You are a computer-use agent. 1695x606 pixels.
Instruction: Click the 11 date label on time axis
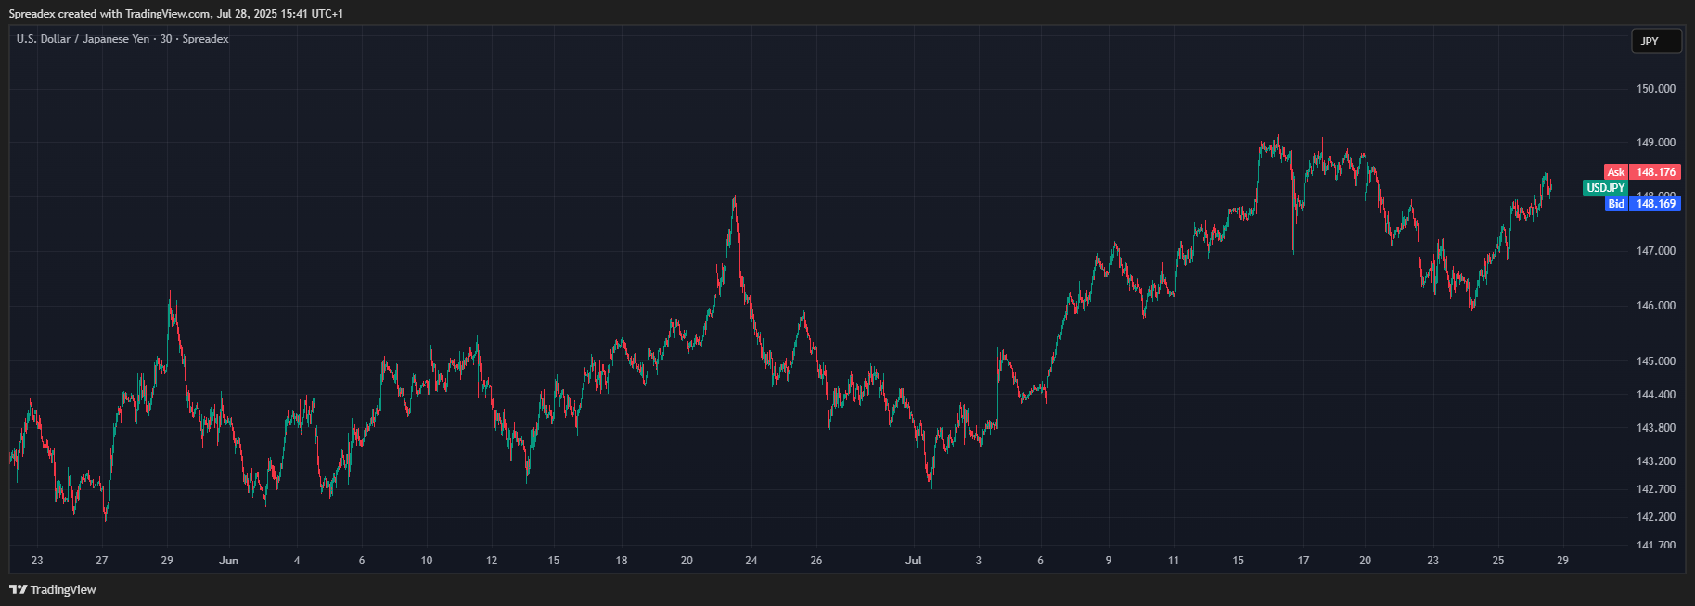coord(1174,561)
